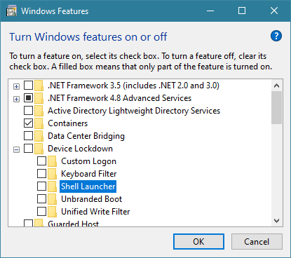Collapse the Device Lockdown node
Image resolution: width=291 pixels, height=258 pixels.
point(16,150)
